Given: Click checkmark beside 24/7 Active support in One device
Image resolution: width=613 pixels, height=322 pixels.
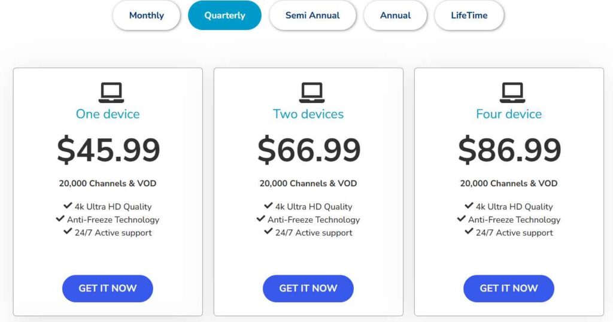Looking at the screenshot, I should 68,232.
